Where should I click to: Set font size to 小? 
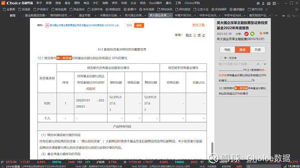[x=204, y=35]
